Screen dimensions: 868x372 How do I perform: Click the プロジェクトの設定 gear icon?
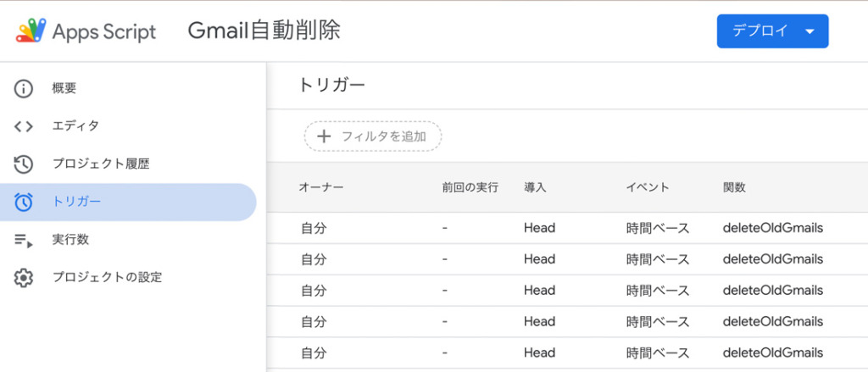pyautogui.click(x=23, y=278)
